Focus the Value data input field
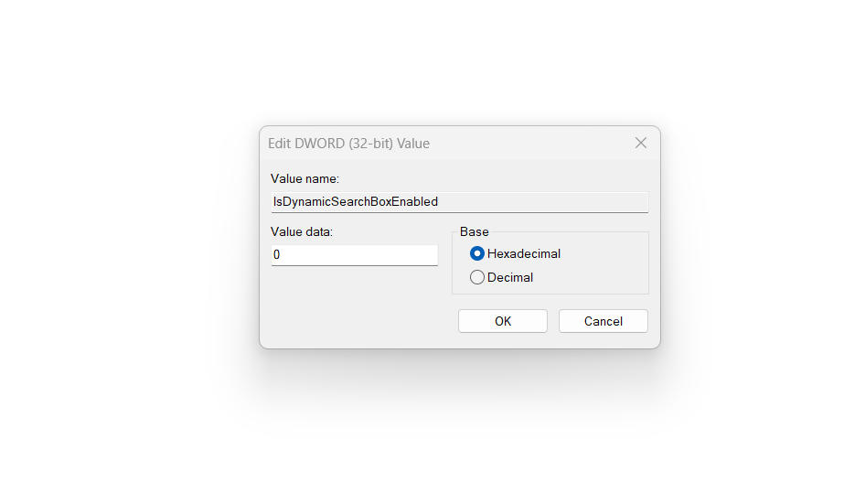Viewport: 844px width, 482px height. 355,255
